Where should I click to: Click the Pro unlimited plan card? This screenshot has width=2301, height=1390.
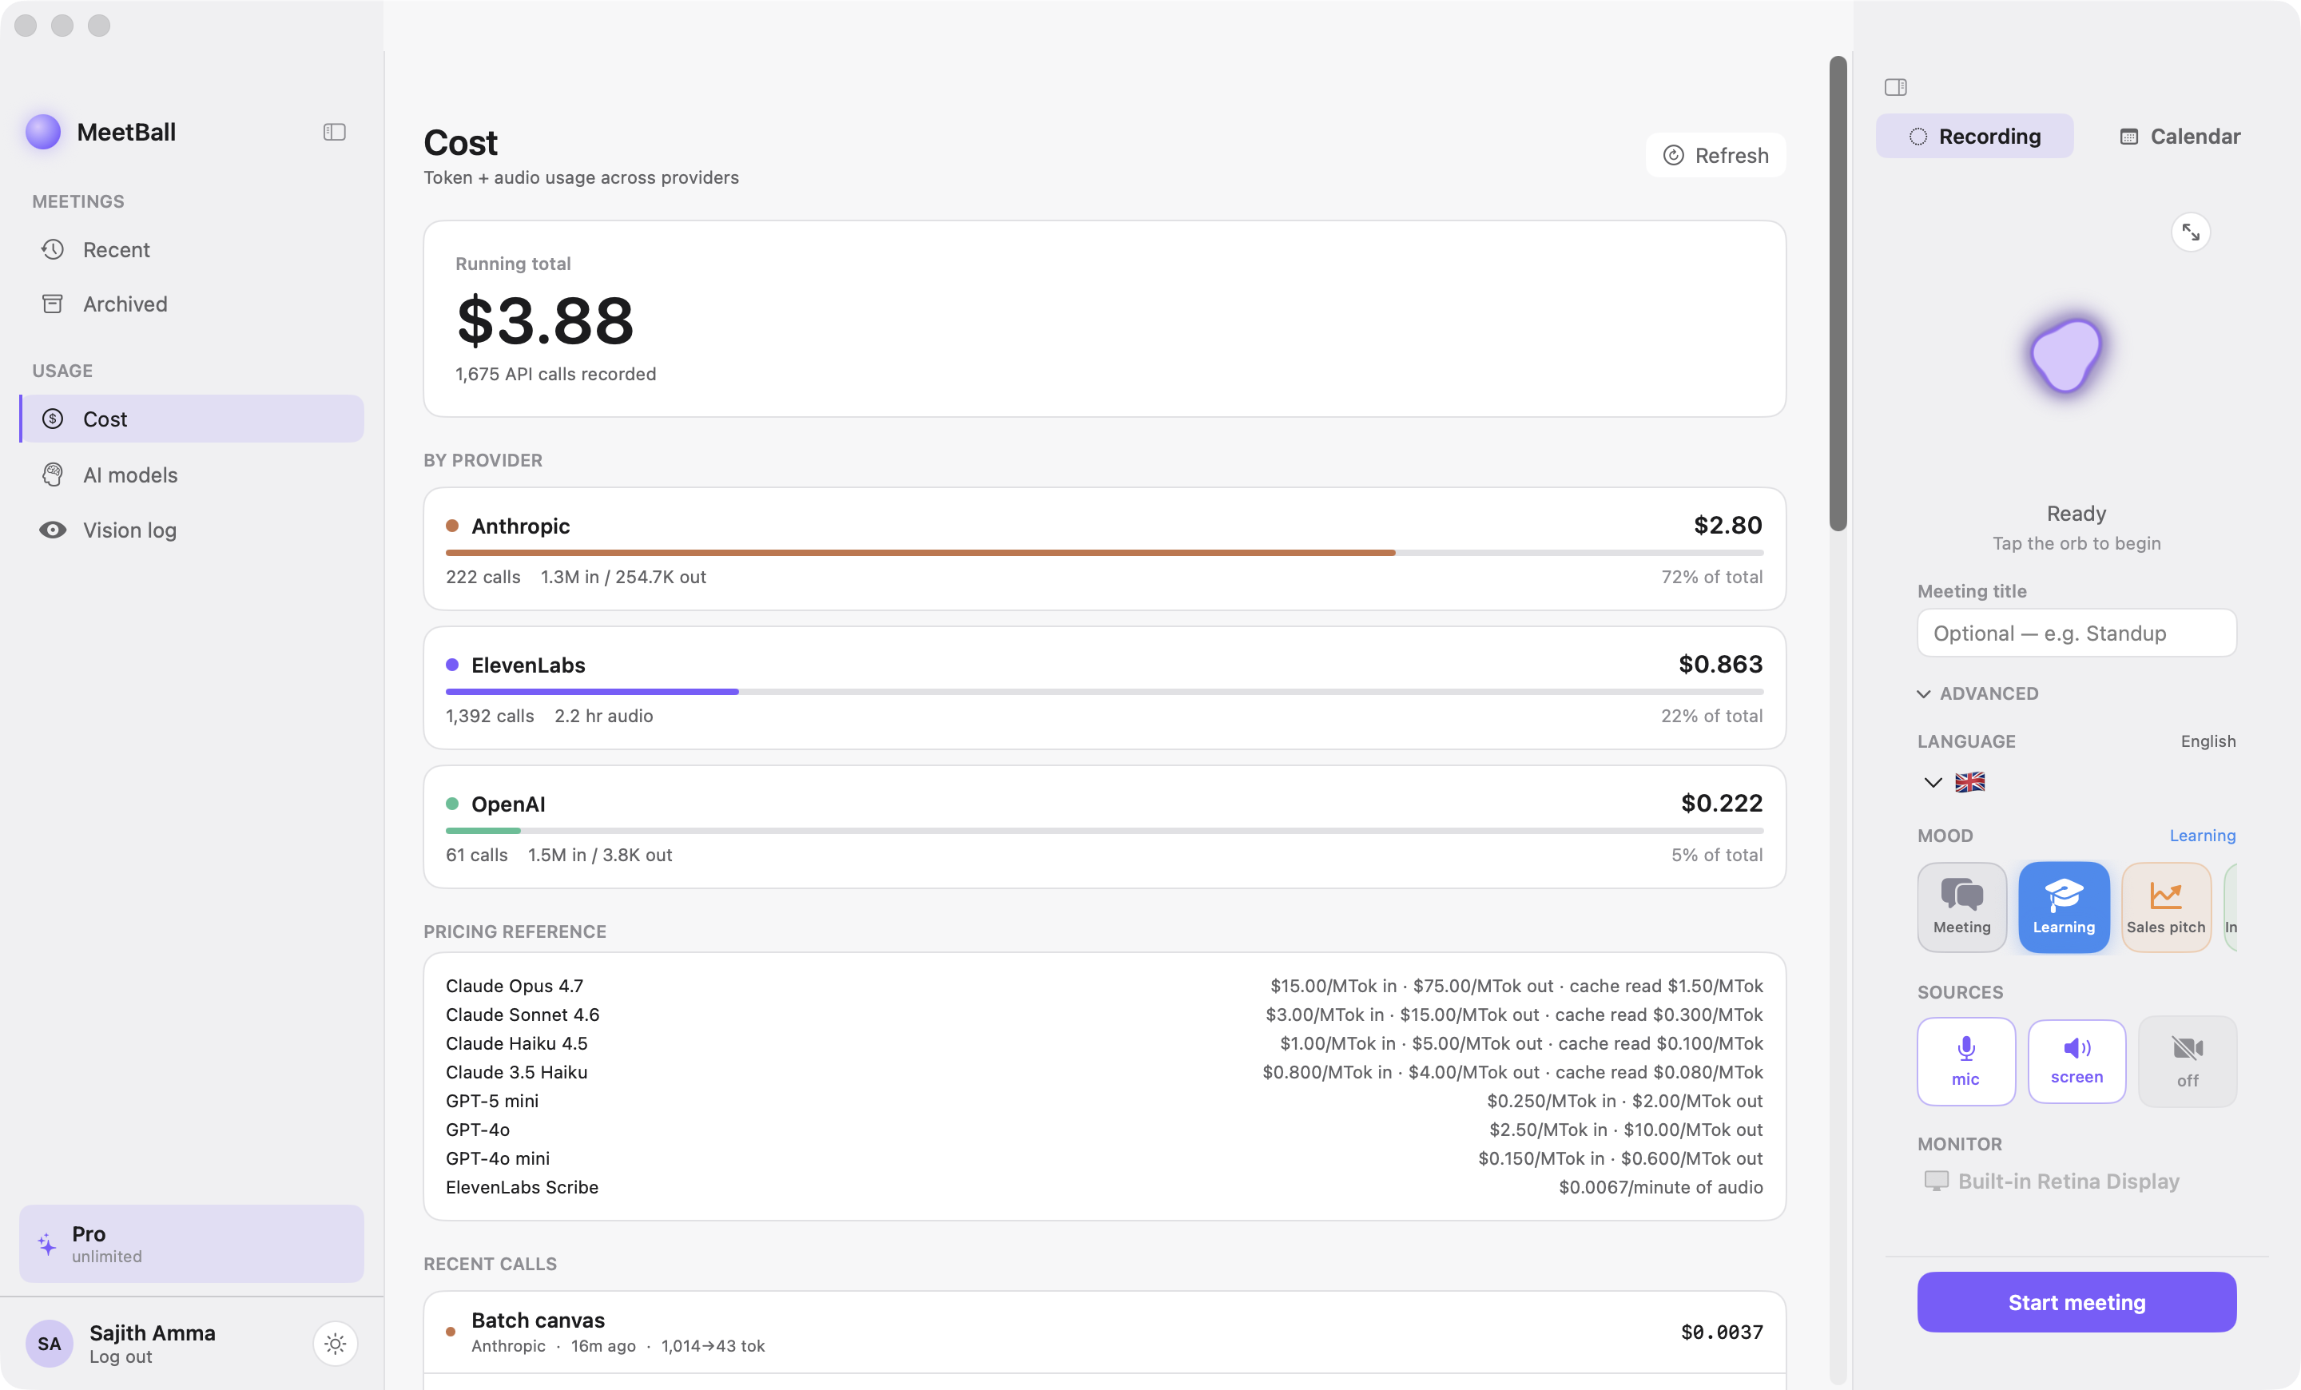pyautogui.click(x=192, y=1244)
